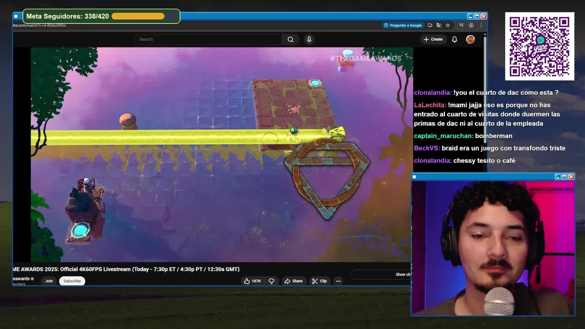Click the webcam feed window
585x329 pixels.
tap(493, 248)
